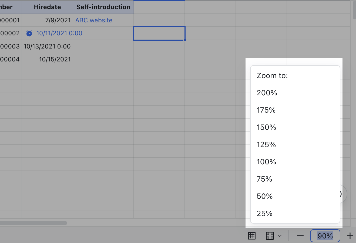Select 175% zoom option
Viewport: 356px width, 243px height.
tap(266, 110)
